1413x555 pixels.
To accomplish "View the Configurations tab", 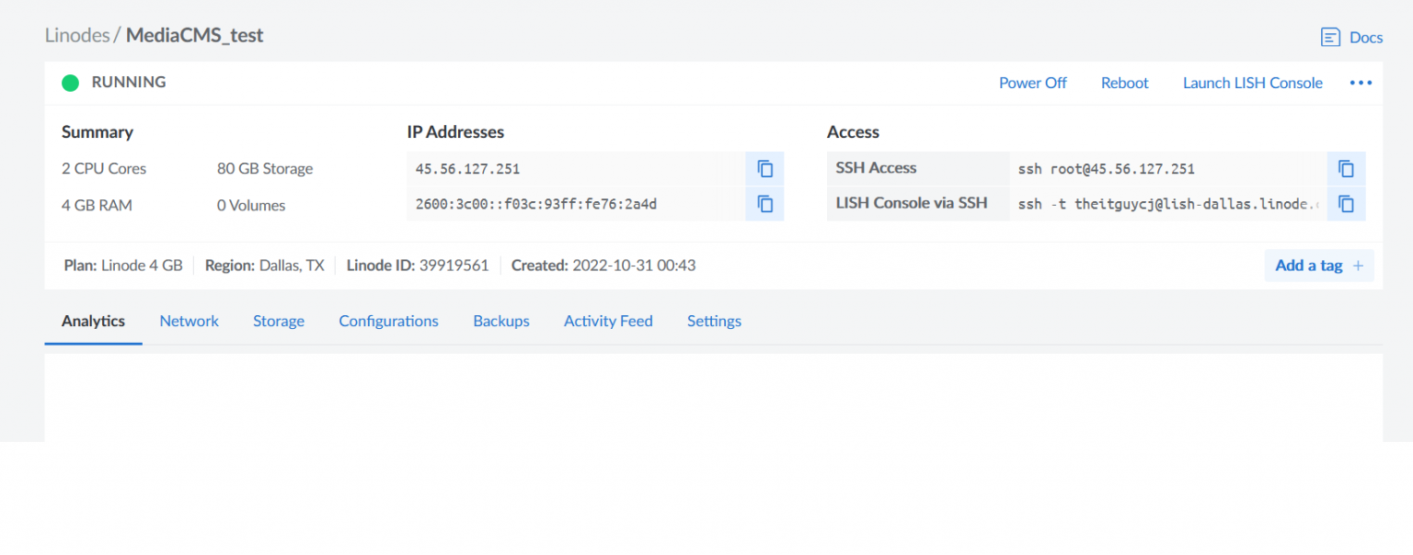I will (x=388, y=321).
